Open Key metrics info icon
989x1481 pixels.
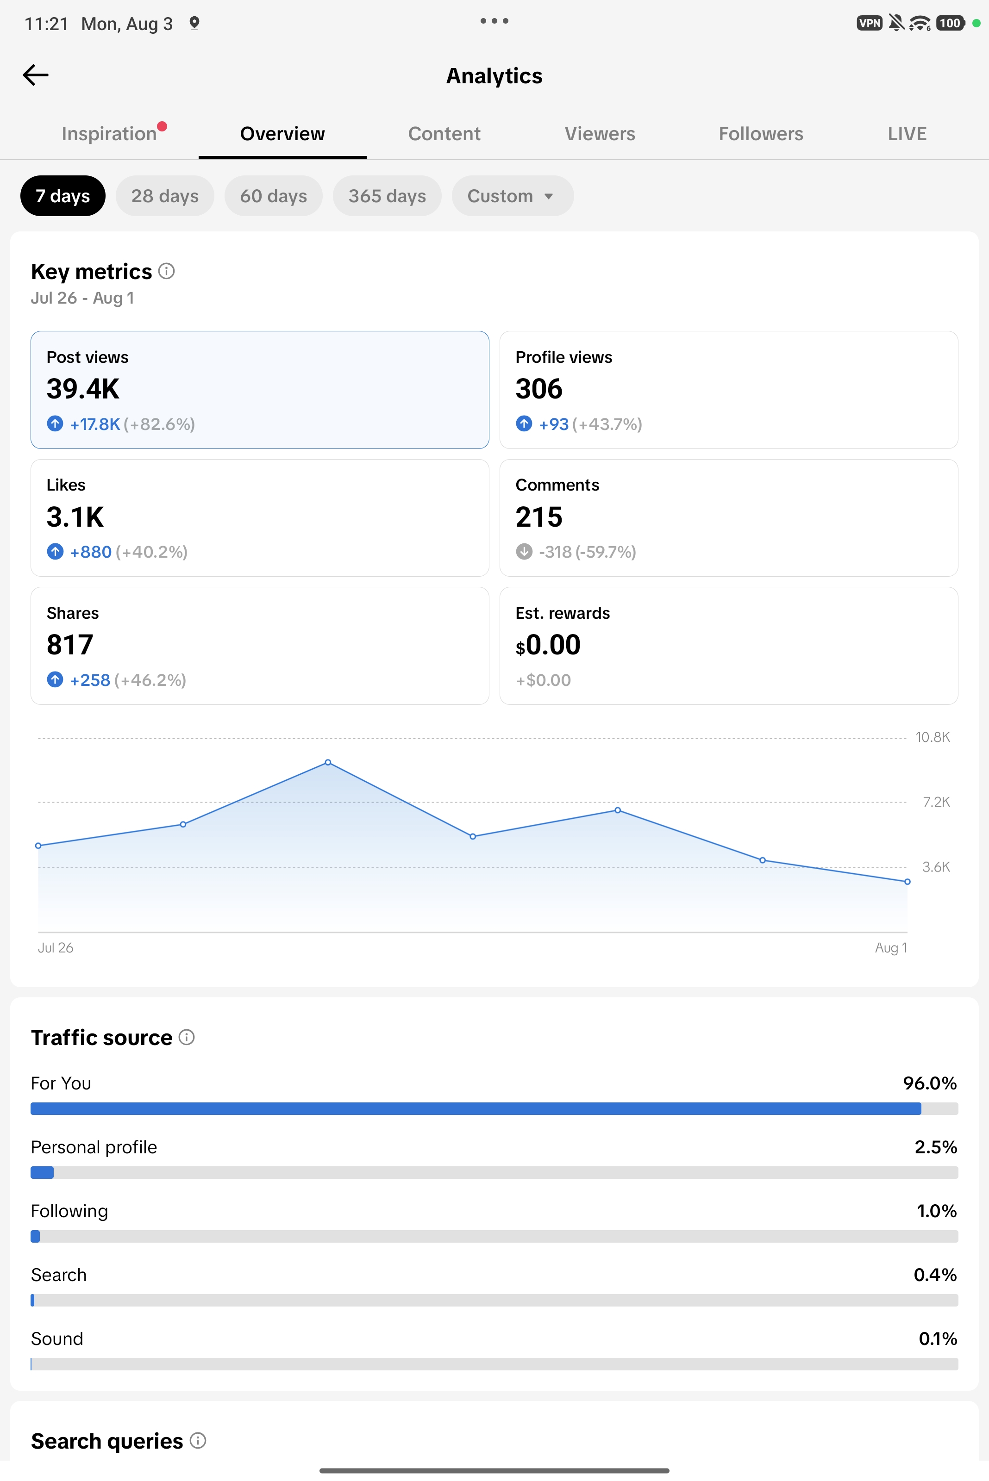click(167, 271)
